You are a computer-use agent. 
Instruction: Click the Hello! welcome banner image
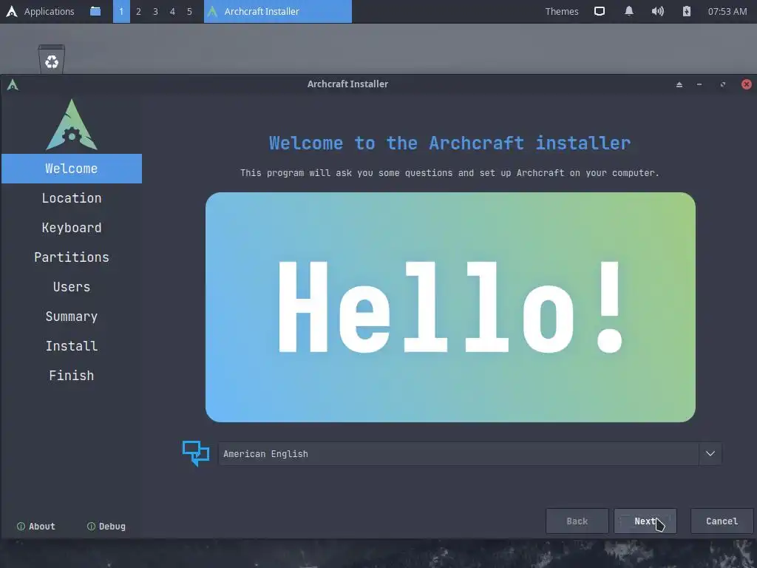pyautogui.click(x=450, y=307)
